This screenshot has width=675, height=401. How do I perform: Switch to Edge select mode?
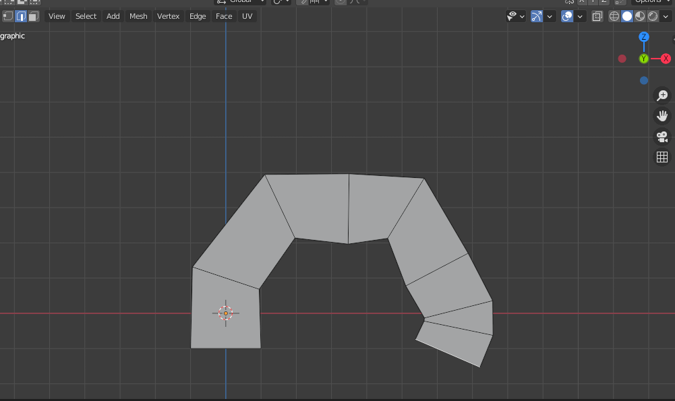tap(21, 16)
